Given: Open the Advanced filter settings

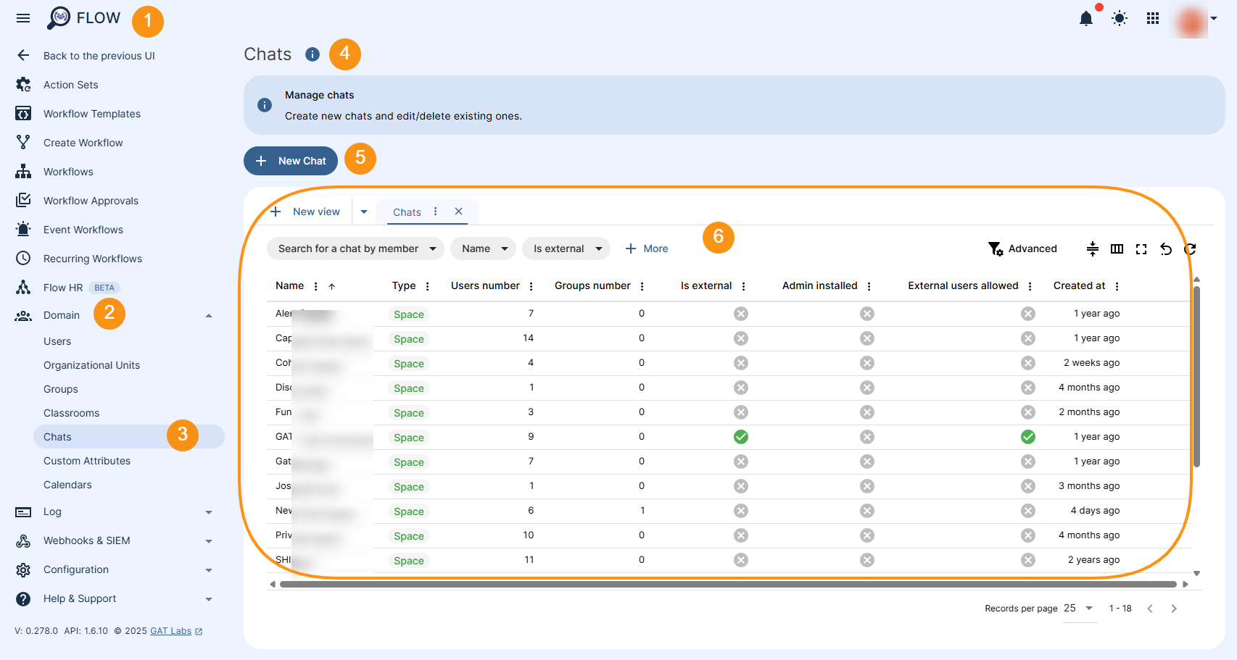Looking at the screenshot, I should (x=1023, y=248).
